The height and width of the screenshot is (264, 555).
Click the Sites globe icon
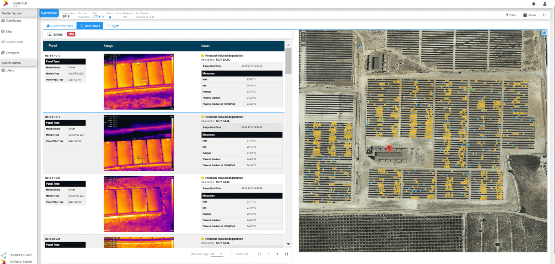pos(3,32)
